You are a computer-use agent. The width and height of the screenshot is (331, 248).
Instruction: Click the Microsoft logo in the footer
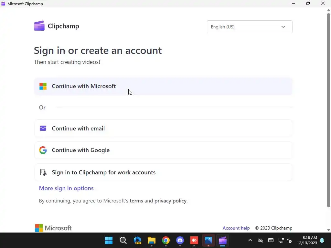click(53, 228)
